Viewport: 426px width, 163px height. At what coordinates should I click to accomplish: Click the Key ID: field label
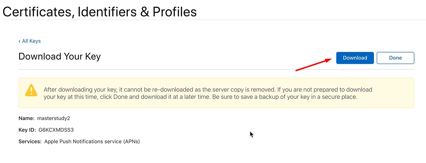27,130
